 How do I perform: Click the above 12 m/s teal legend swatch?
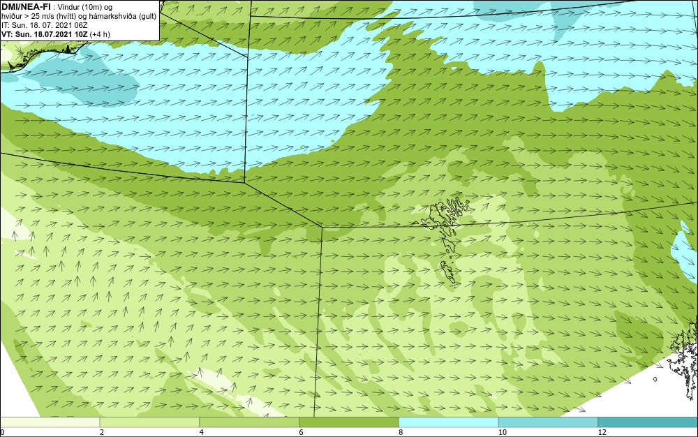[648, 422]
